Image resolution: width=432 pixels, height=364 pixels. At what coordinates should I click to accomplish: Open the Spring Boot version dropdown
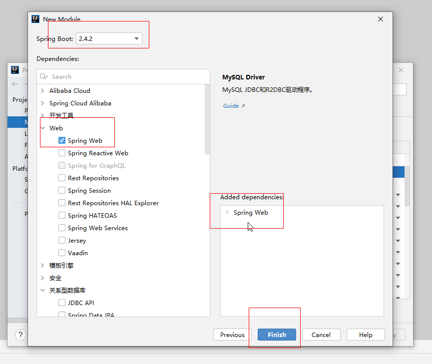[109, 38]
